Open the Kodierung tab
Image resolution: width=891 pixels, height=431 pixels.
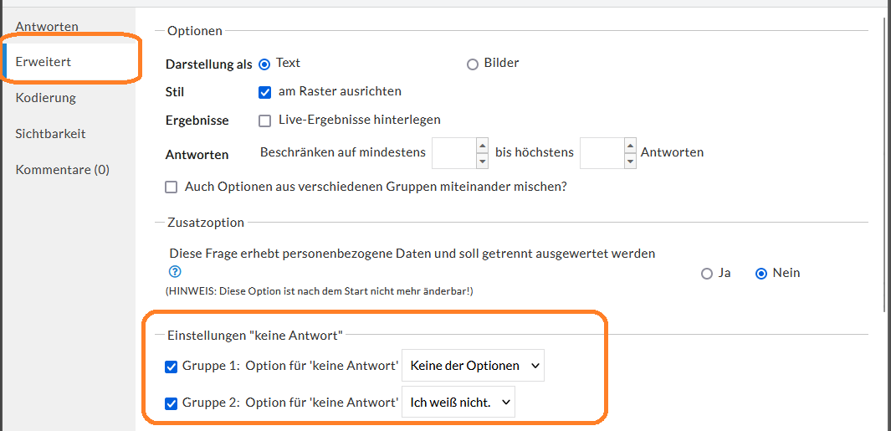point(45,98)
